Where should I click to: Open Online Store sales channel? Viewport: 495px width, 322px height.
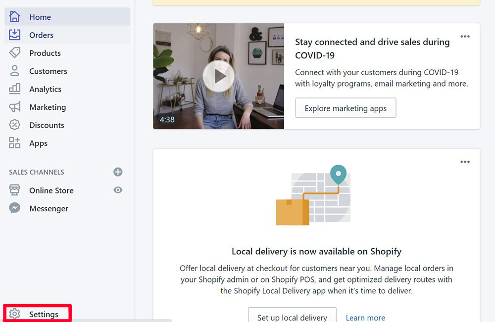(x=51, y=190)
